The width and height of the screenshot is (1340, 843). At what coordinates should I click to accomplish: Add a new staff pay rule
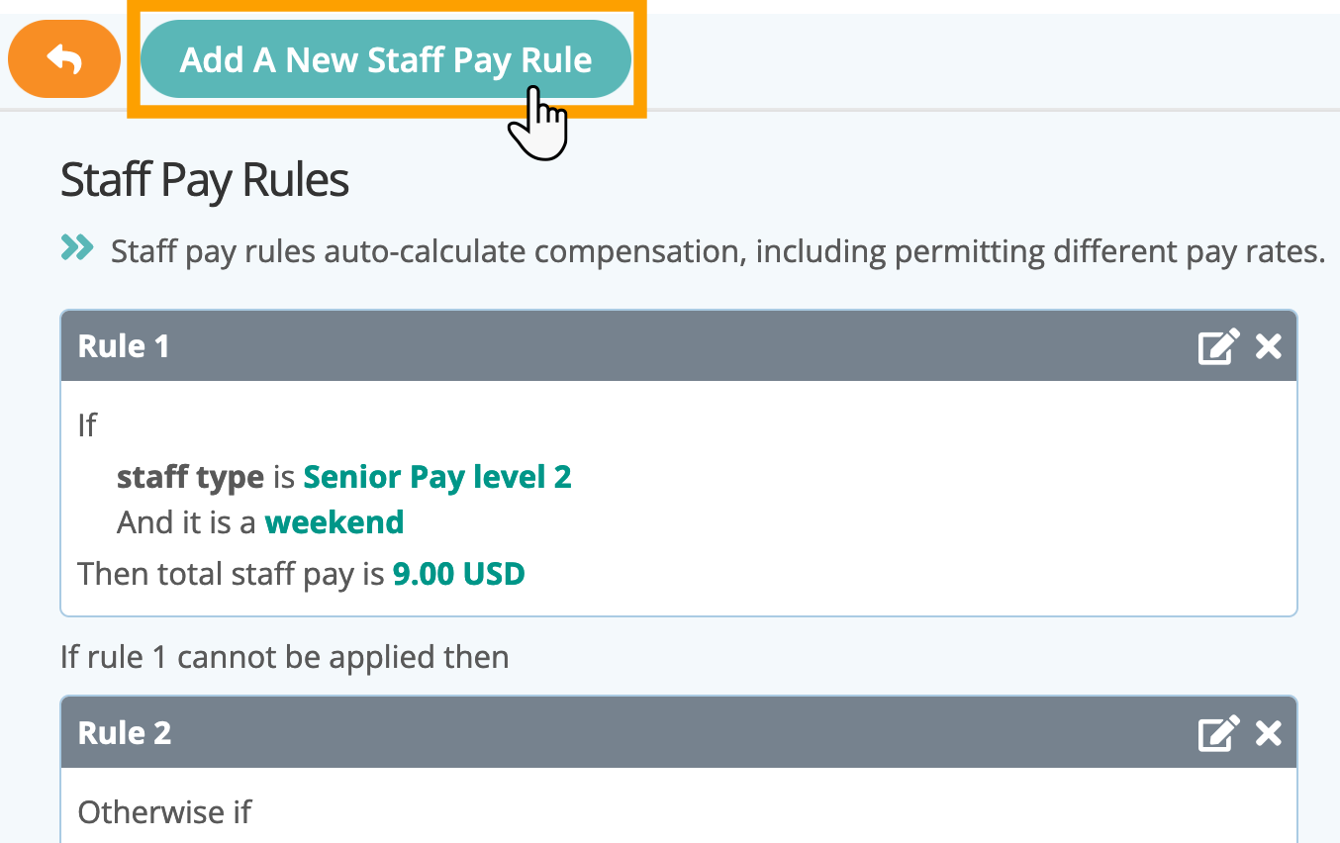[x=386, y=59]
